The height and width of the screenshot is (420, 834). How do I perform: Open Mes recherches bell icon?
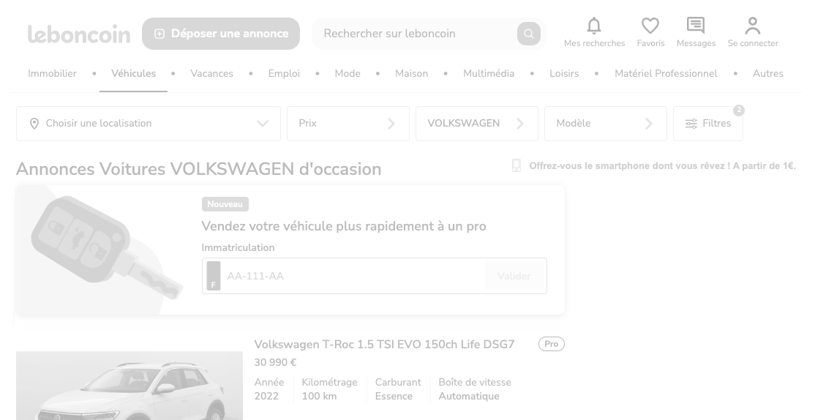[x=594, y=26]
